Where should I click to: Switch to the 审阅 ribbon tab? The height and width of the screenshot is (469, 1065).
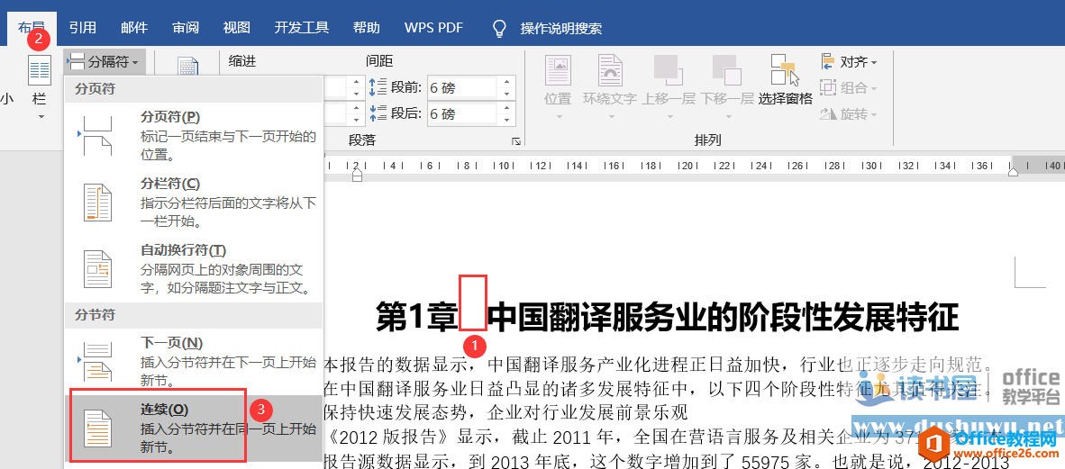(x=186, y=28)
